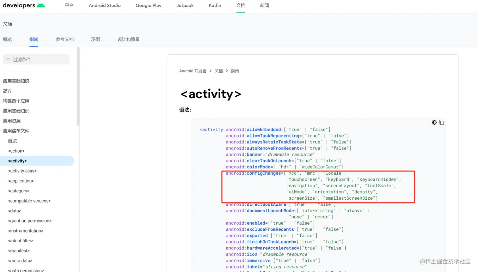This screenshot has width=478, height=272.
Task: Click the Android 开发者 breadcrumb link
Action: (x=193, y=71)
